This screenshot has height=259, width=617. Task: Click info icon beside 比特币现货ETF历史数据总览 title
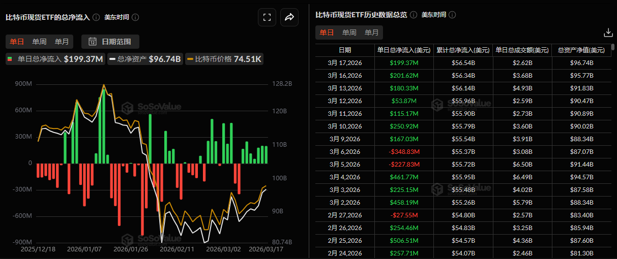pyautogui.click(x=414, y=15)
